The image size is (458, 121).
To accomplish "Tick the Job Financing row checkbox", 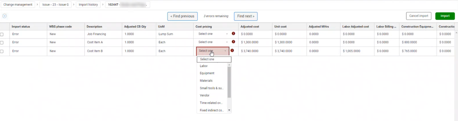I will (x=2, y=34).
